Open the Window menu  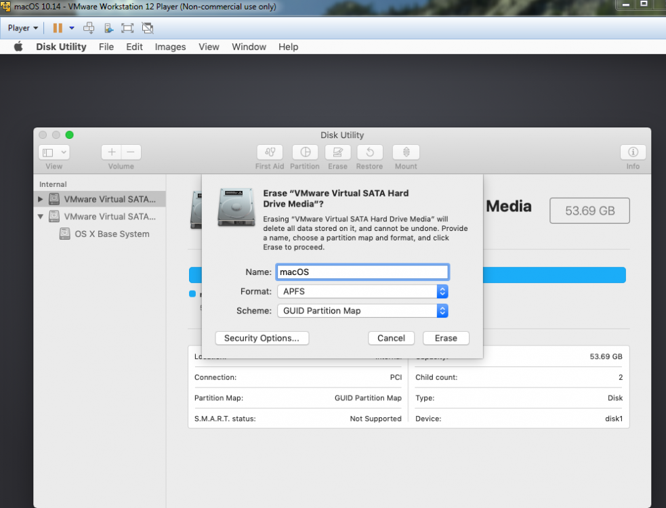coord(249,47)
